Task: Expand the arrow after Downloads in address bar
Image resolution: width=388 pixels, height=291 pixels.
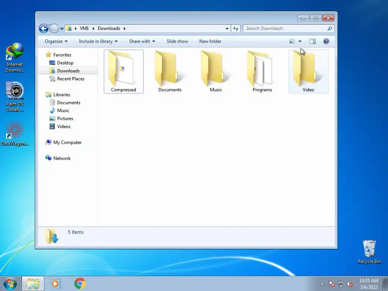Action: pos(124,28)
